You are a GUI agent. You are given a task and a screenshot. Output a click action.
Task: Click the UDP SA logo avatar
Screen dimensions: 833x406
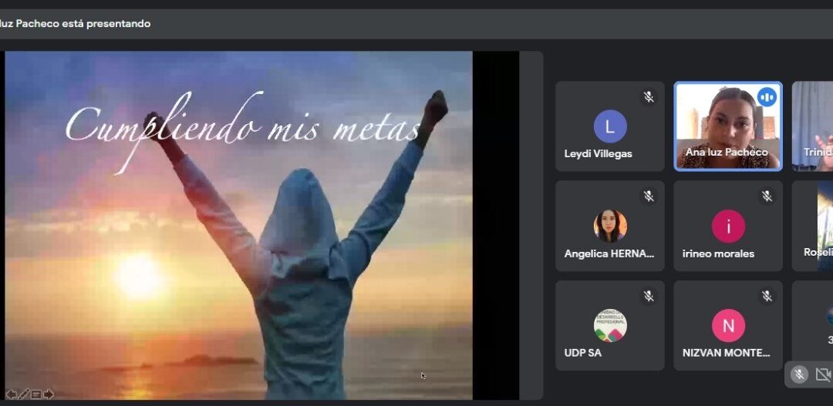[x=610, y=325]
